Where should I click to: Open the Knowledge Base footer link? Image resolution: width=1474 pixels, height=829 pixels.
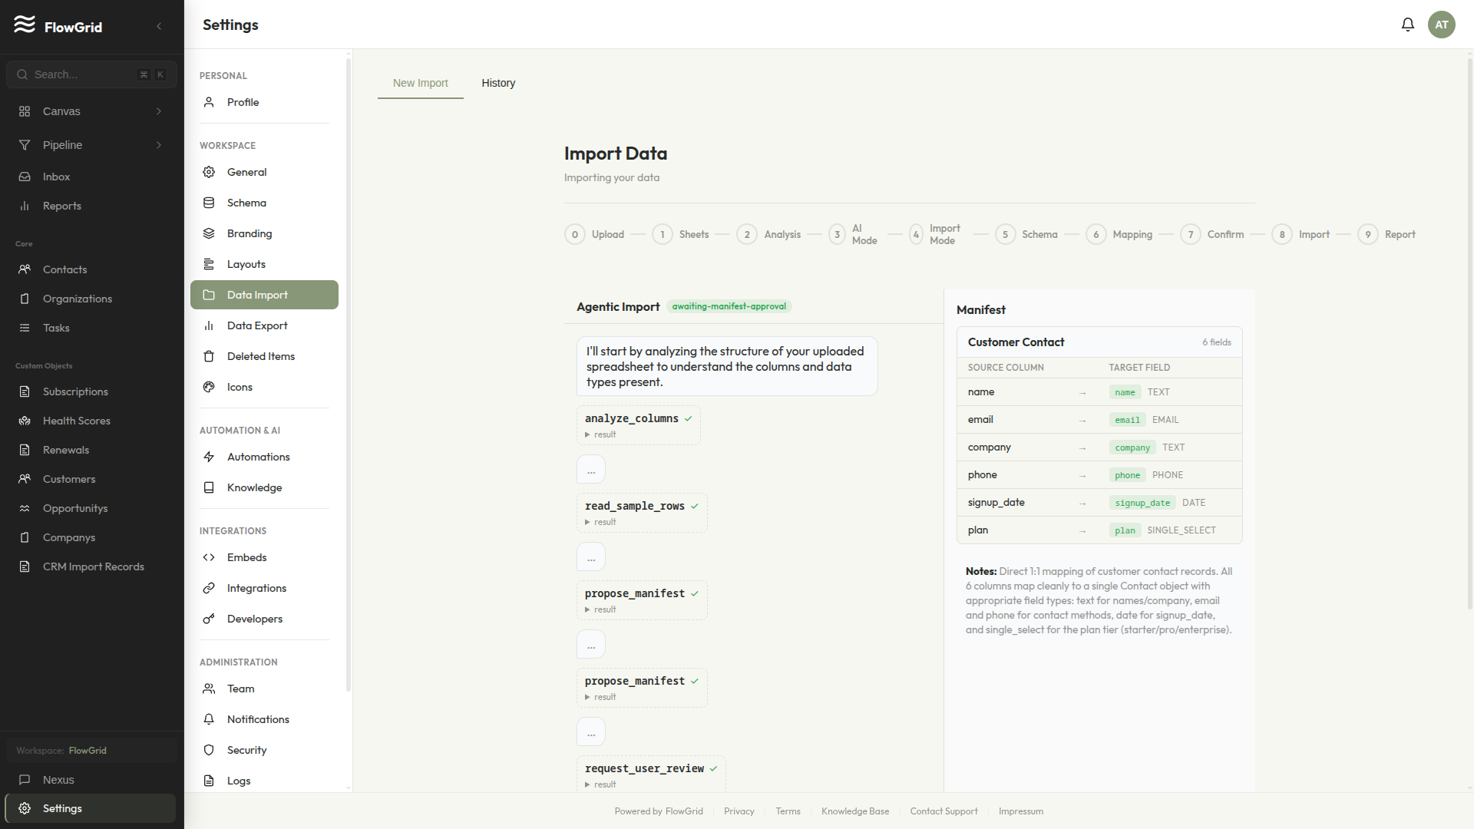[855, 811]
